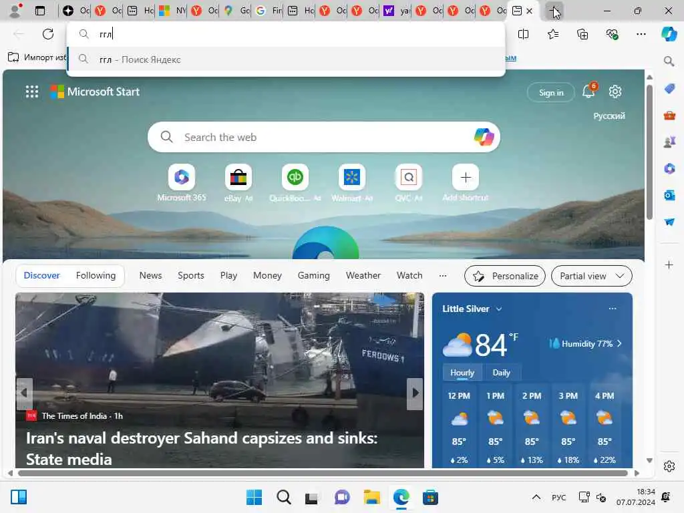Expand more feed categories ellipsis
The image size is (684, 513).
point(443,276)
